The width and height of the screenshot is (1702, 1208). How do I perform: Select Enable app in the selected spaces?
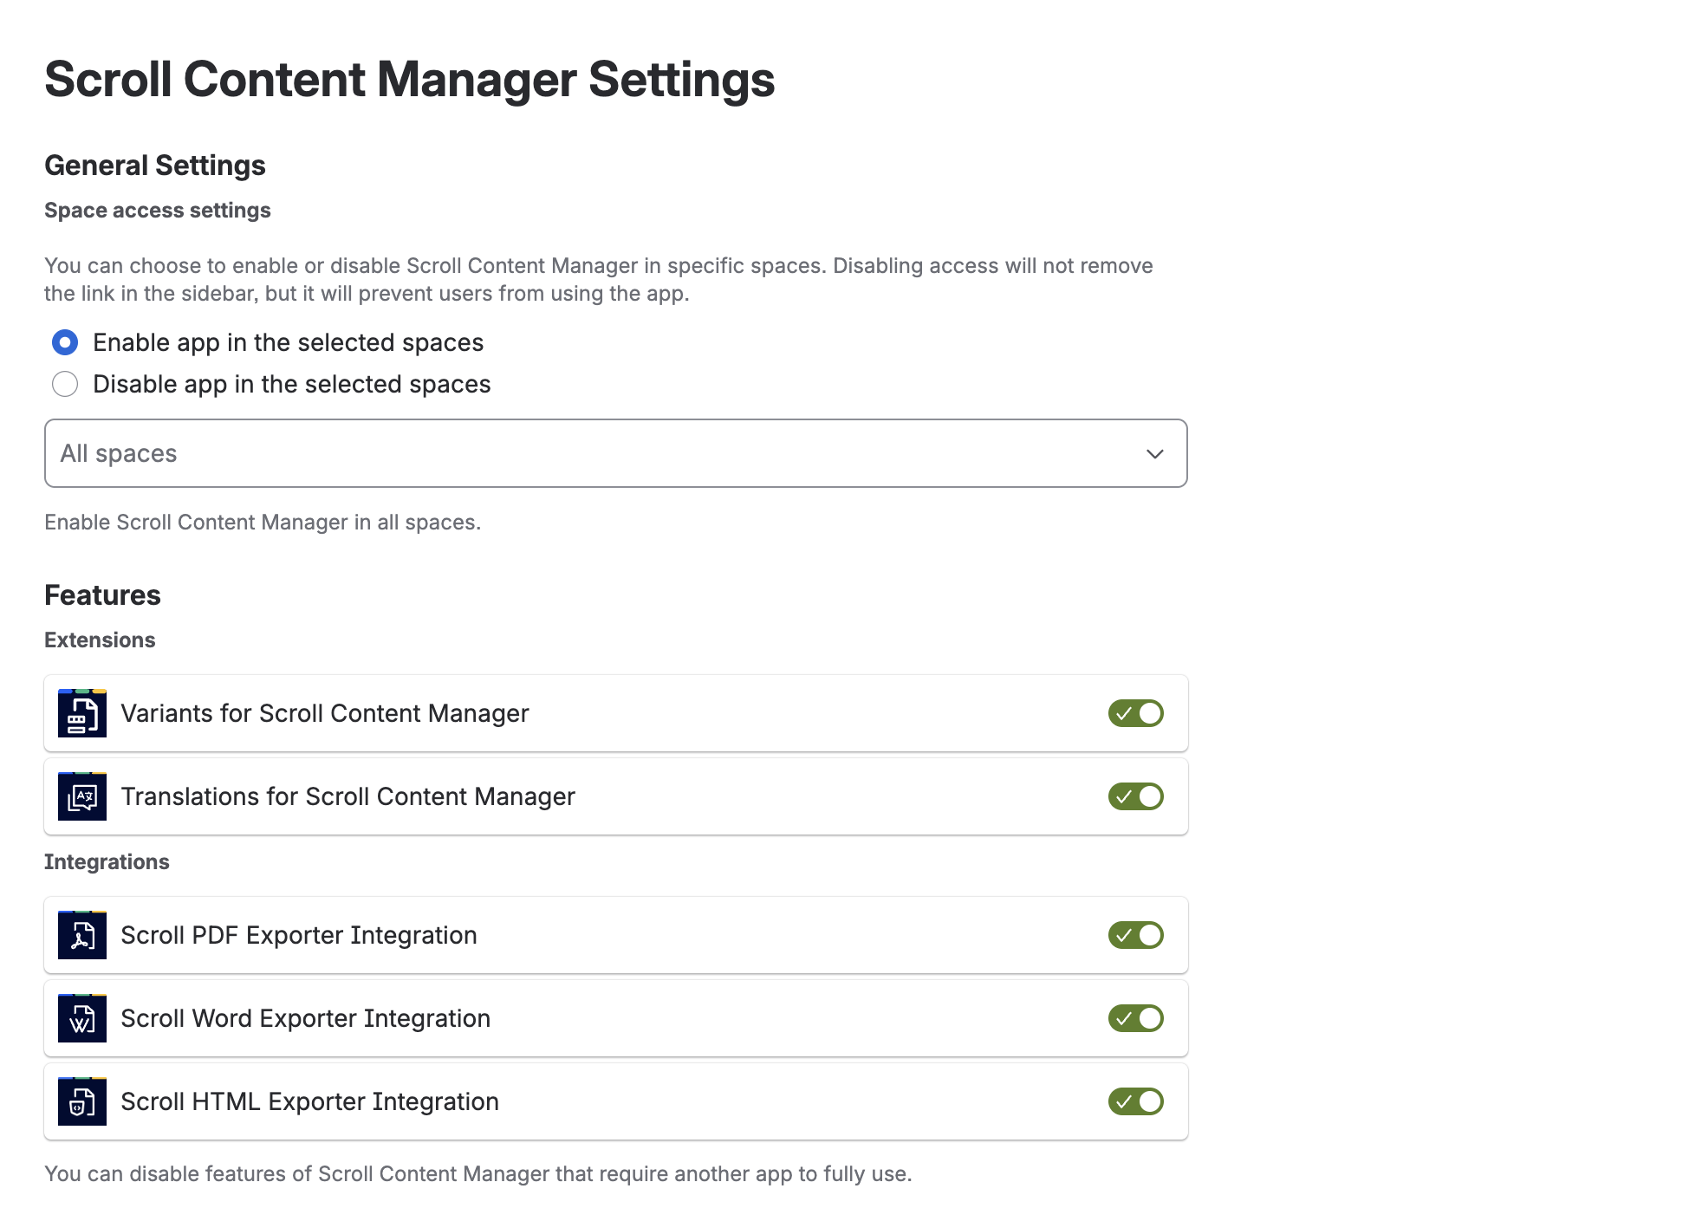[x=65, y=342]
